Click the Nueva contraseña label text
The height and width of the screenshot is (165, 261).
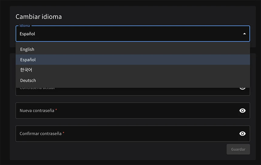pyautogui.click(x=37, y=111)
